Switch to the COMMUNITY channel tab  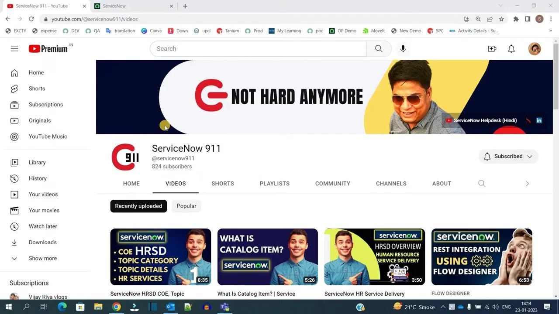click(333, 184)
